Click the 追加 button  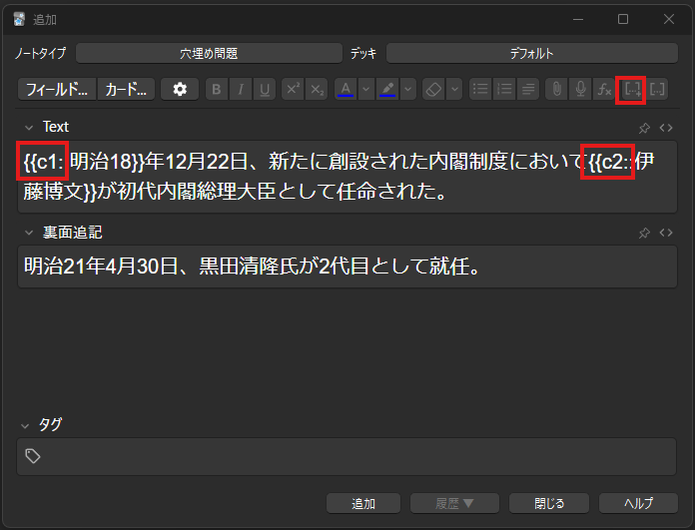pyautogui.click(x=363, y=503)
